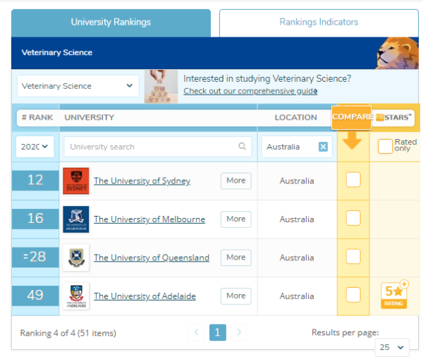Open the results per page dropdown

coord(392,347)
